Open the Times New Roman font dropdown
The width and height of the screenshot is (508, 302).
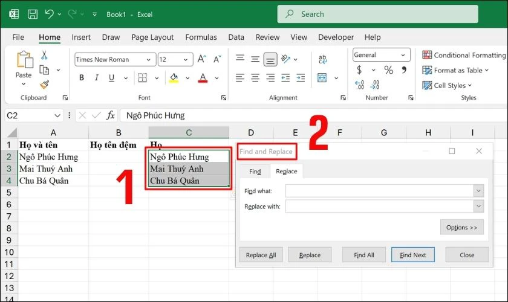click(148, 60)
